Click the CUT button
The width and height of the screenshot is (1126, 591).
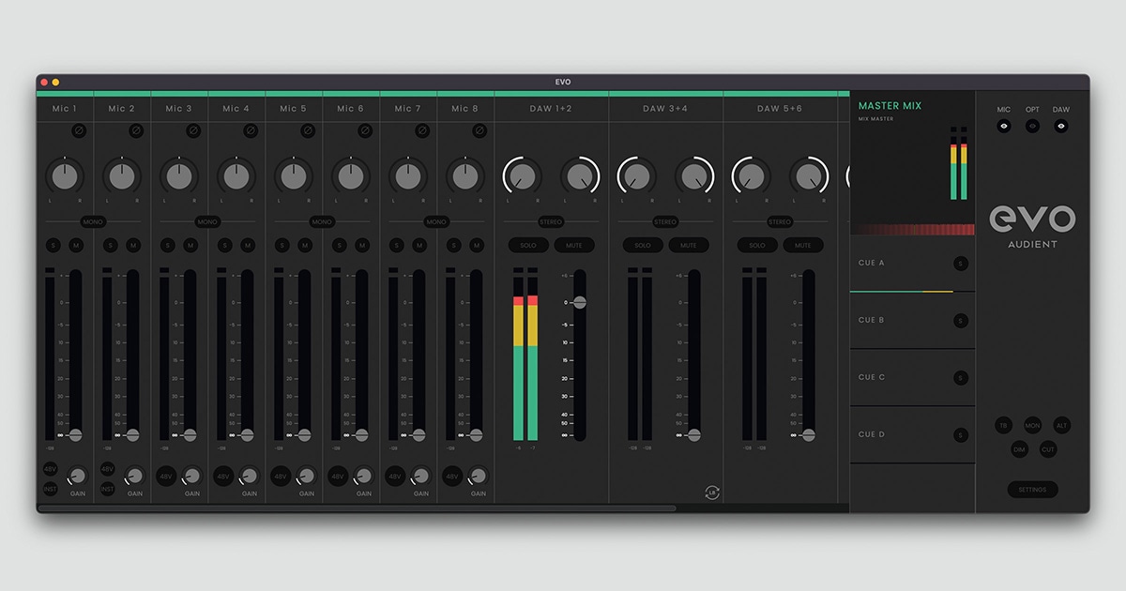(1048, 450)
